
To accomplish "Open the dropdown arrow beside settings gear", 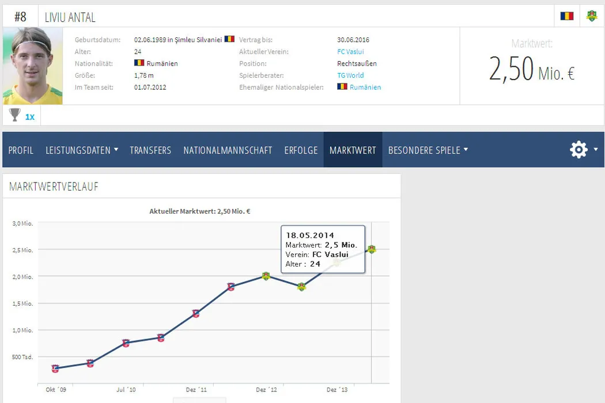I will click(x=595, y=150).
